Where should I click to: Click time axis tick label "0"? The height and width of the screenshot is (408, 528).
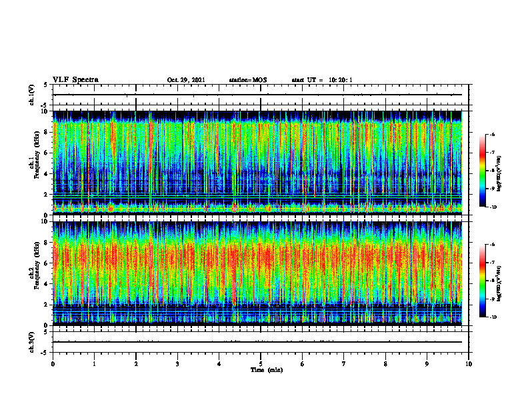point(53,364)
